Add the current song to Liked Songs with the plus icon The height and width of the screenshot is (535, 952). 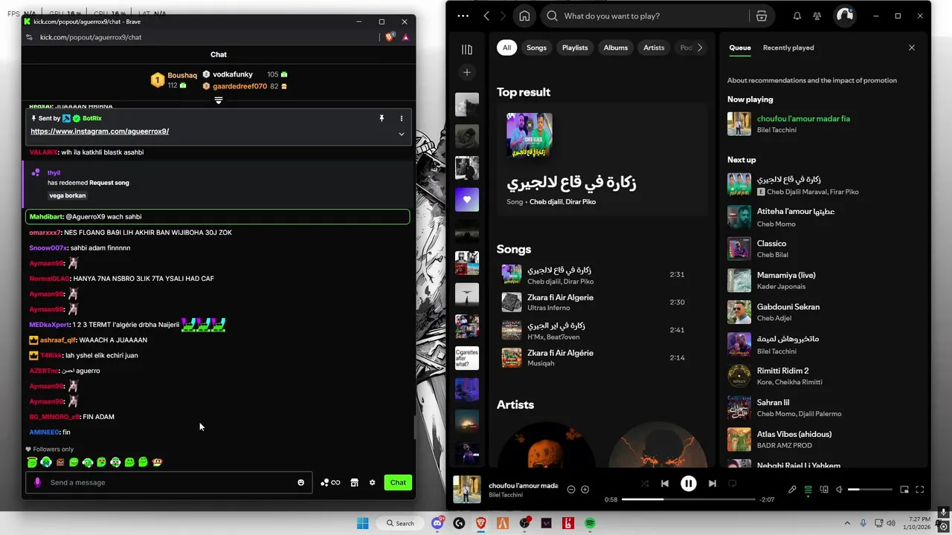[585, 490]
